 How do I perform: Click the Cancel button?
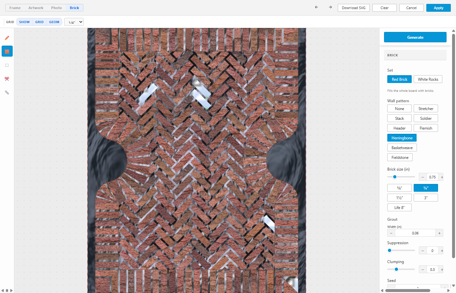coord(411,8)
